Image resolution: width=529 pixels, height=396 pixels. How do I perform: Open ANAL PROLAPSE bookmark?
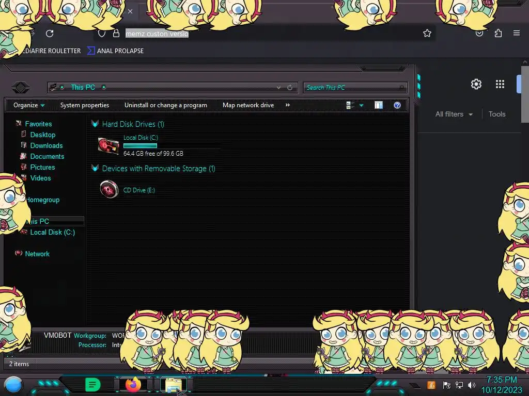click(116, 51)
